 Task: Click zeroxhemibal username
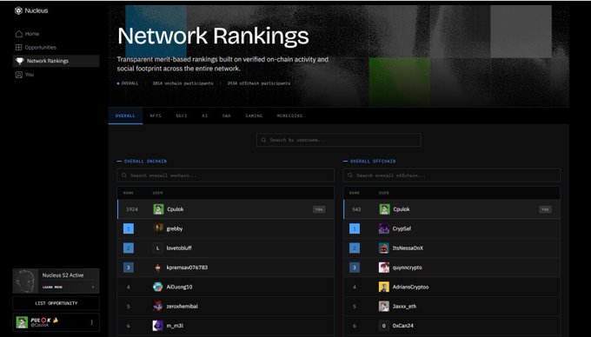[182, 306]
